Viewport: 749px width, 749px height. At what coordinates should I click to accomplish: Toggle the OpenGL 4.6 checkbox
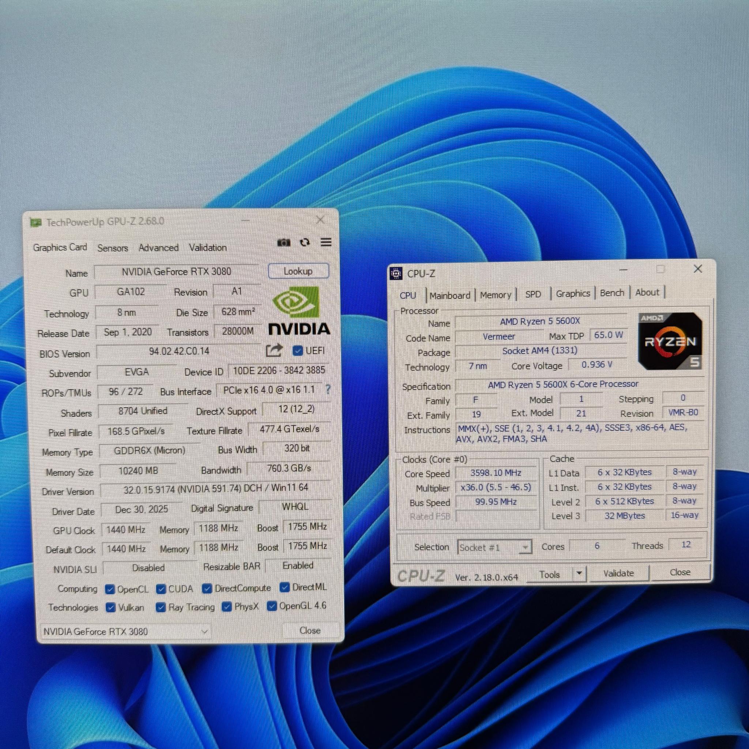tap(272, 606)
